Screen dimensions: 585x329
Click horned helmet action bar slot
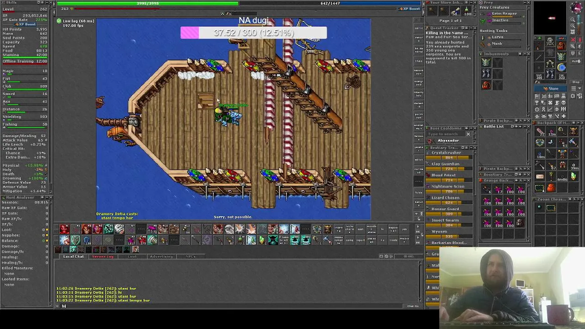327,229
